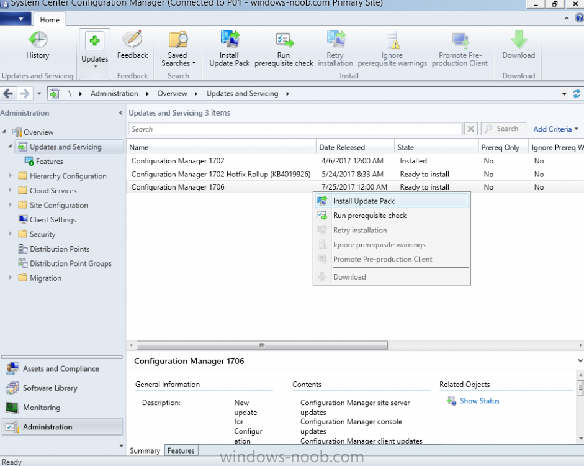584x466 pixels.
Task: Collapse the Administration navigation pane
Action: pos(120,112)
